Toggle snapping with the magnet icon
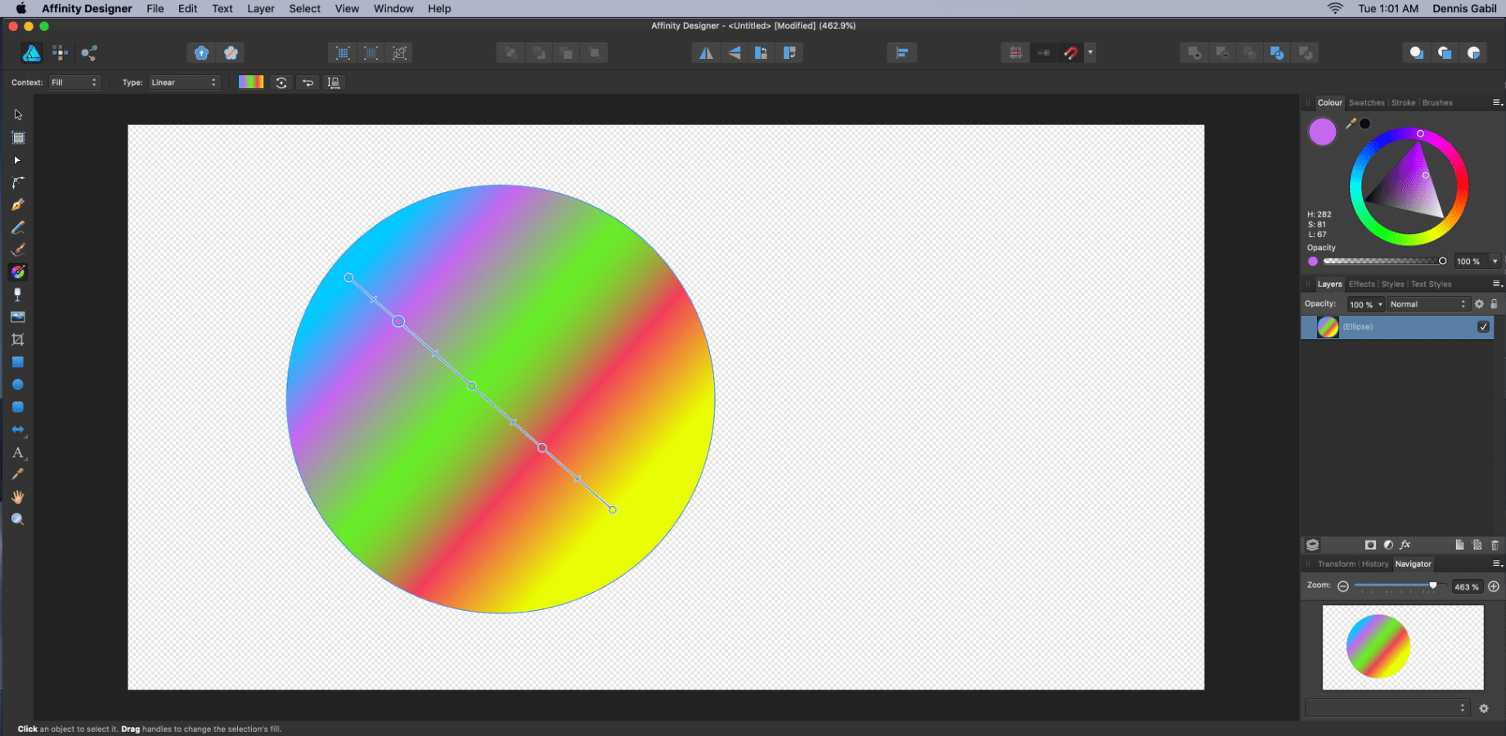This screenshot has width=1506, height=736. (1070, 53)
